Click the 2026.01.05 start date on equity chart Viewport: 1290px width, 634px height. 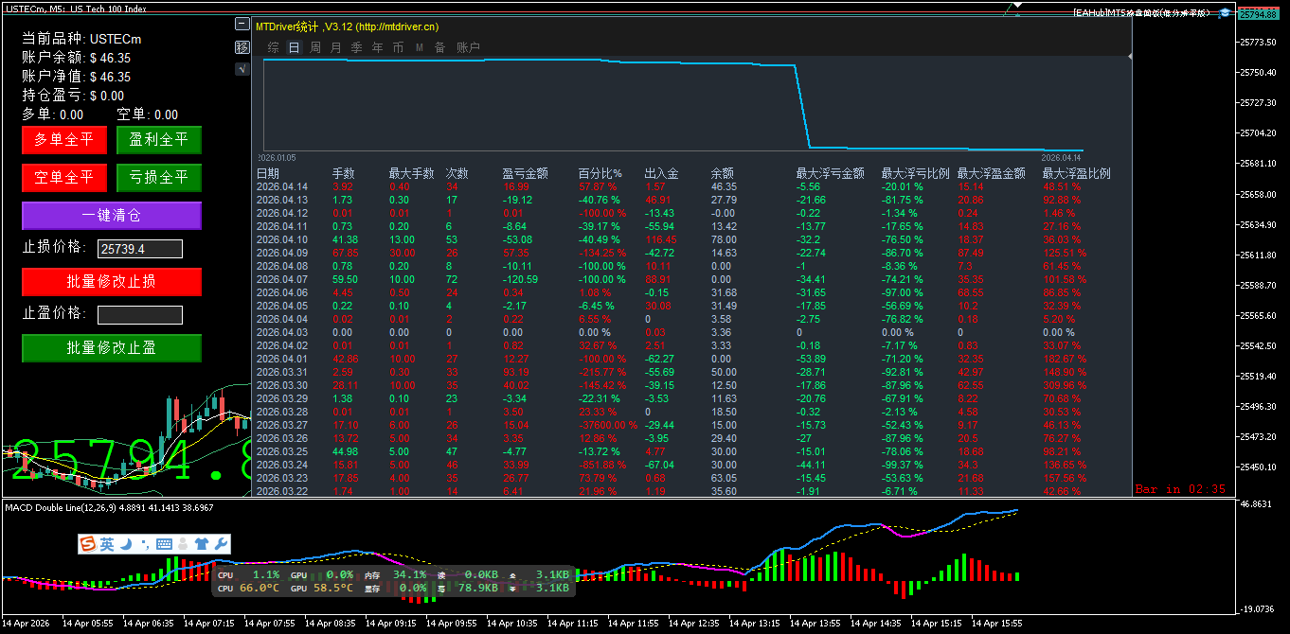pyautogui.click(x=277, y=157)
